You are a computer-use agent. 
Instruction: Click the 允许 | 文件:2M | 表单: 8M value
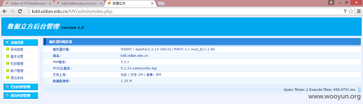click(141, 75)
